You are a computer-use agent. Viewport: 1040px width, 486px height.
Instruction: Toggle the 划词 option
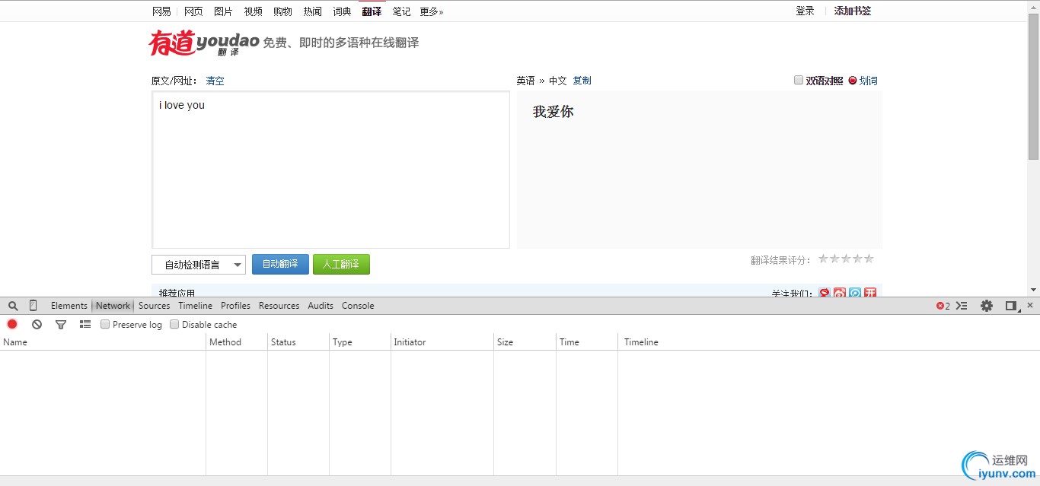(x=863, y=81)
